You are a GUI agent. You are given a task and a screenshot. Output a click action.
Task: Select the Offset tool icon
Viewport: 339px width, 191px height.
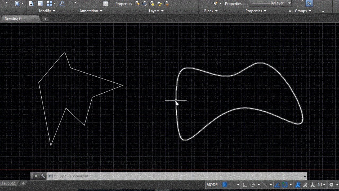(x=62, y=3)
